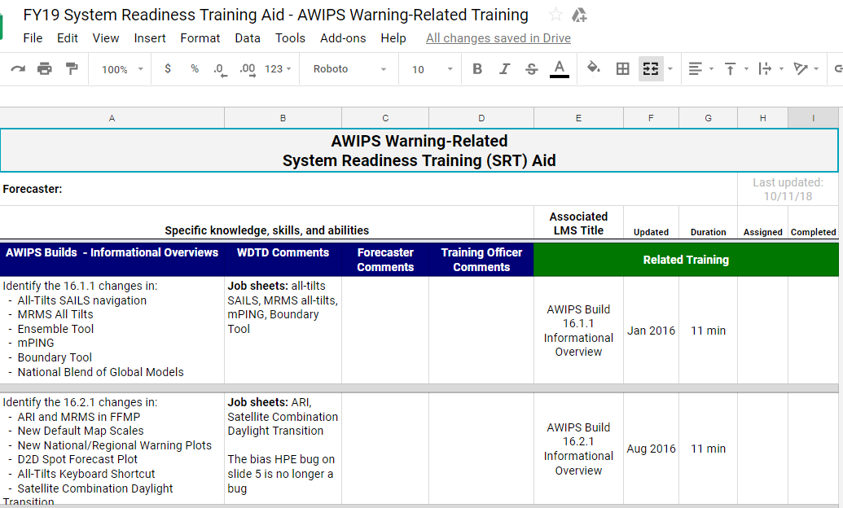
Task: Select column D header
Action: coord(481,118)
